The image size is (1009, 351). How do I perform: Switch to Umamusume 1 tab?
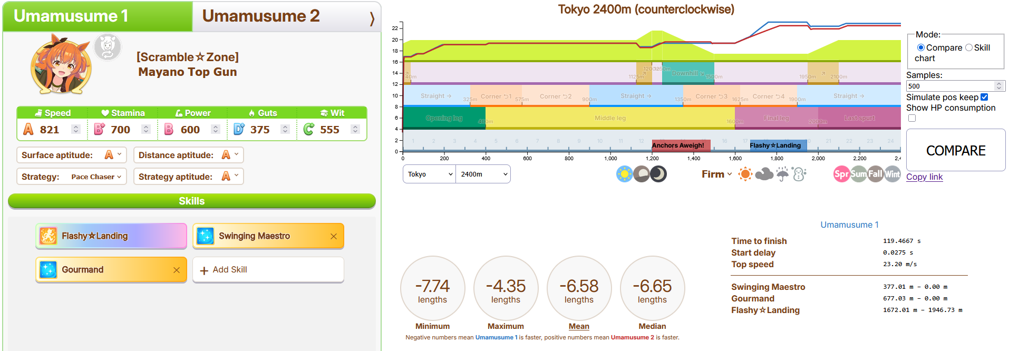(98, 16)
